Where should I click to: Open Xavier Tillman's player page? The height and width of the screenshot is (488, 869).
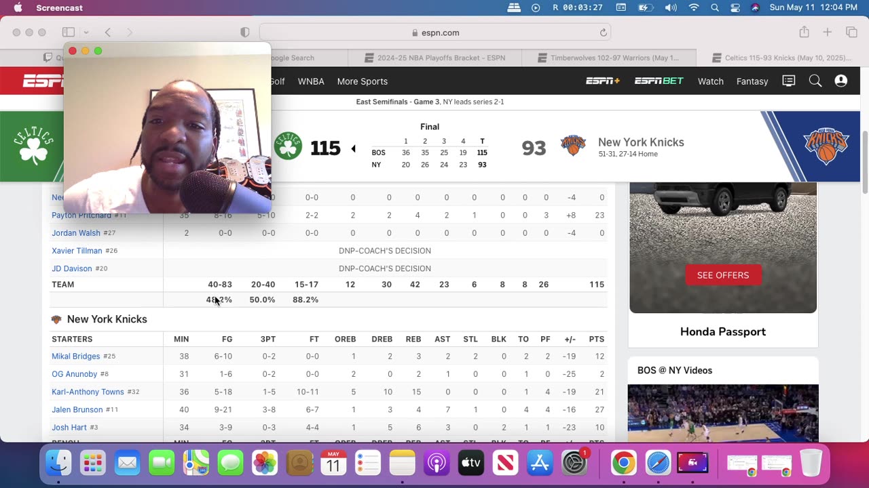77,251
